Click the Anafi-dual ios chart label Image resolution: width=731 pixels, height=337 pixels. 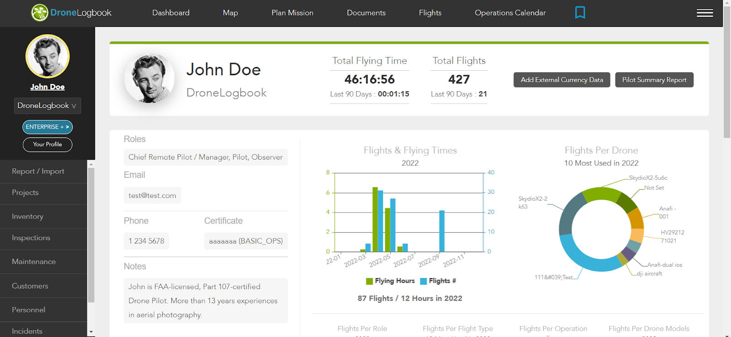pos(665,265)
